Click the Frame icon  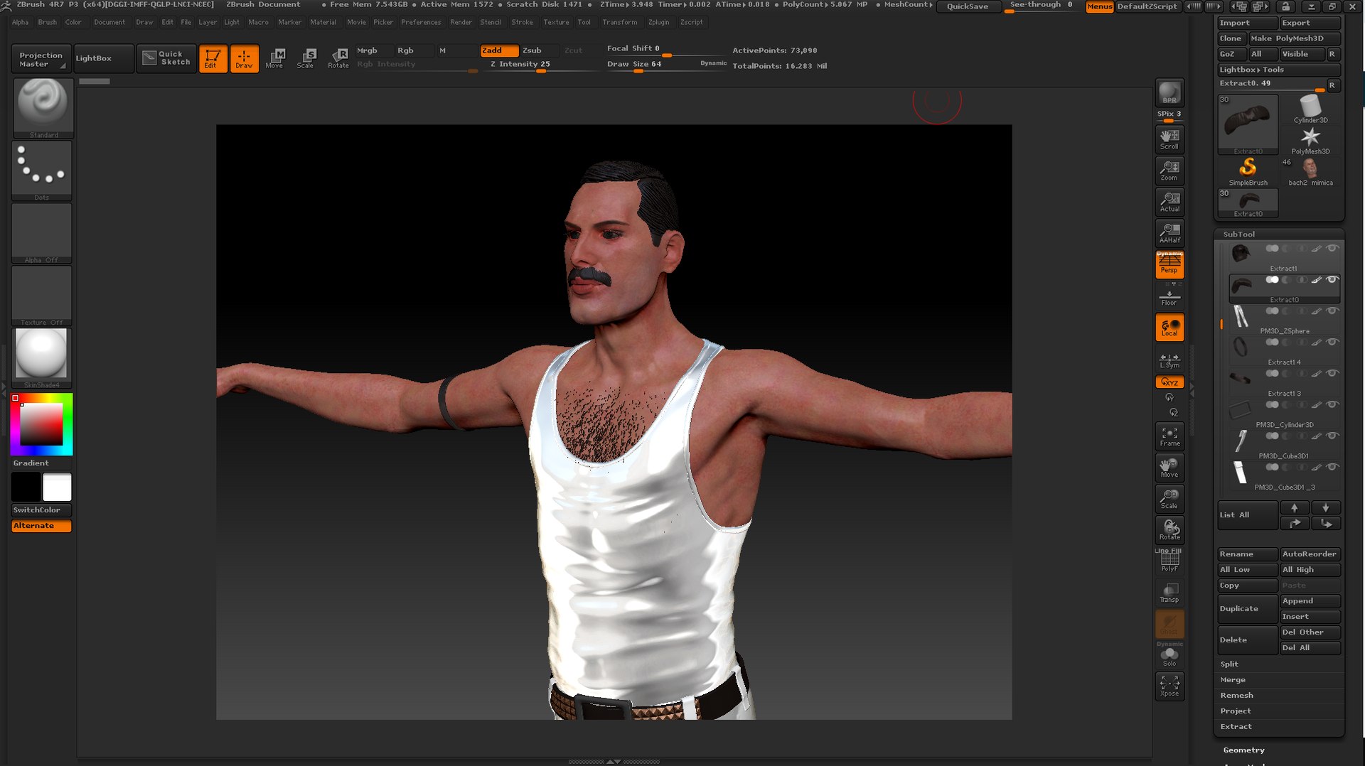click(1169, 436)
